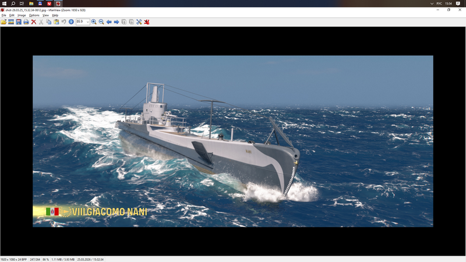
Task: Start slideshow from the toolbar icon
Action: (x=11, y=22)
